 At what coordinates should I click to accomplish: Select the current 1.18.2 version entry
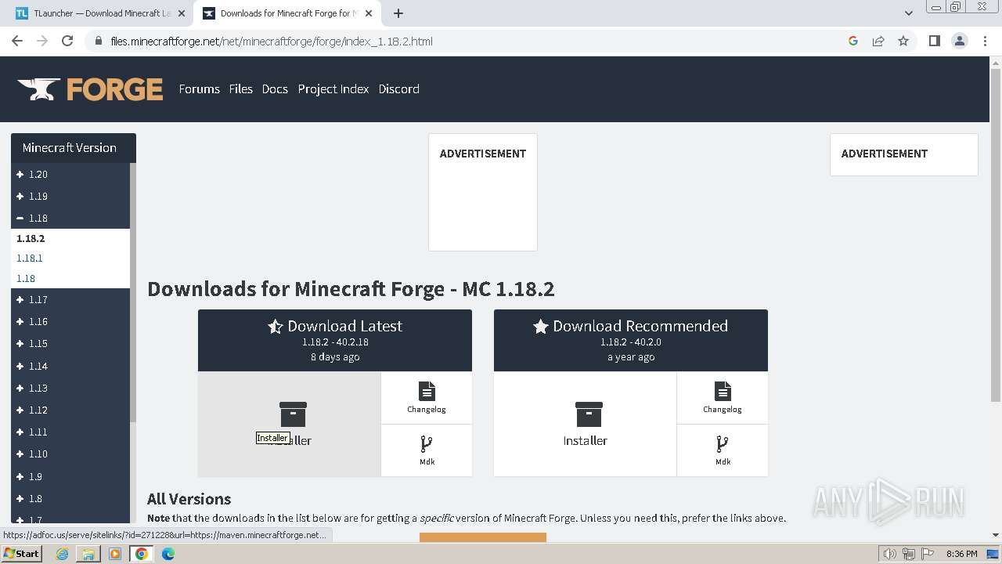pos(31,238)
